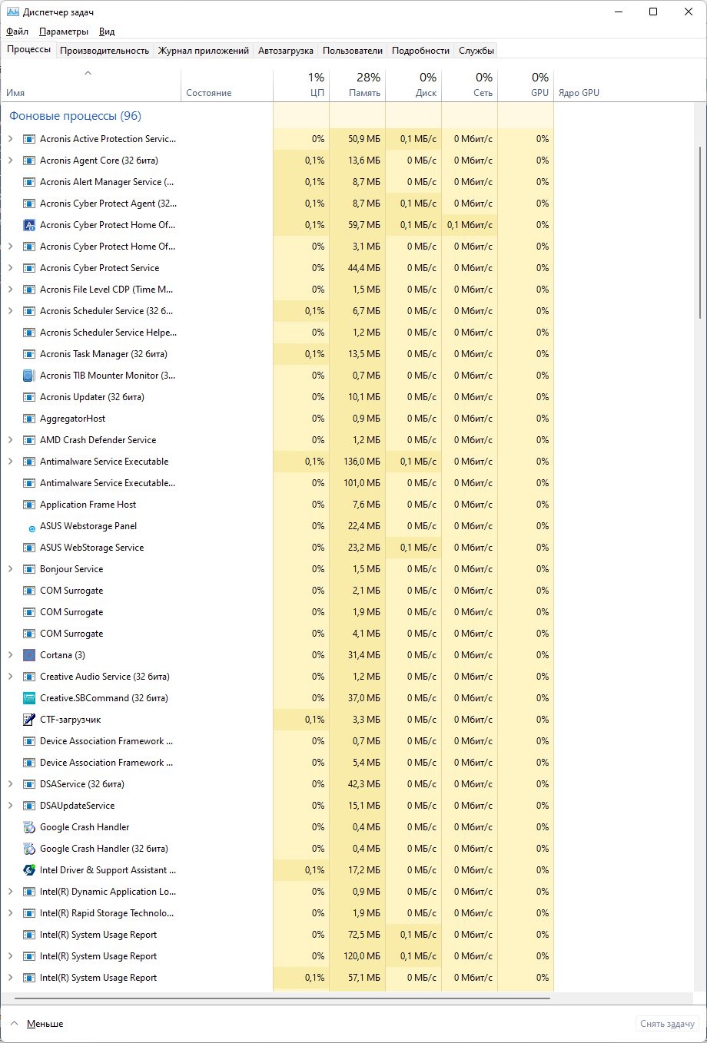This screenshot has width=707, height=1043.
Task: Expand DSAService (32 бита) row
Action: 10,784
